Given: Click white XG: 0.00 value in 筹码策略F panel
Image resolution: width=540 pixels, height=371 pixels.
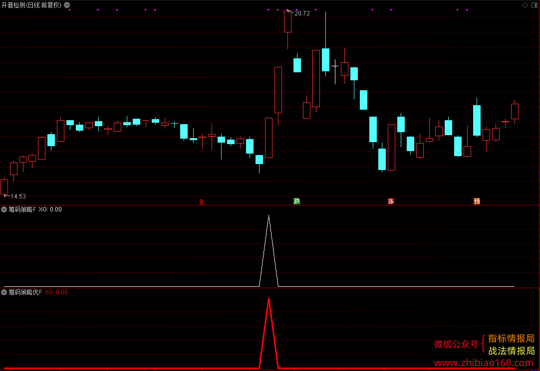Looking at the screenshot, I should click(x=50, y=209).
